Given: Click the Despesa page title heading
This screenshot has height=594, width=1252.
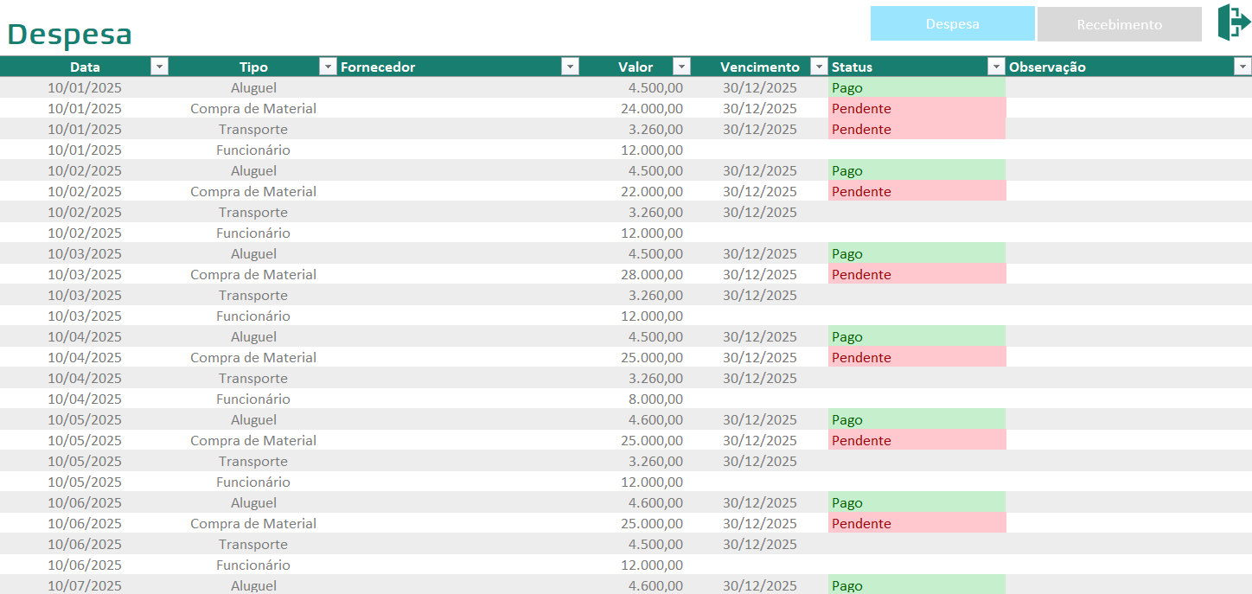Looking at the screenshot, I should 70,34.
